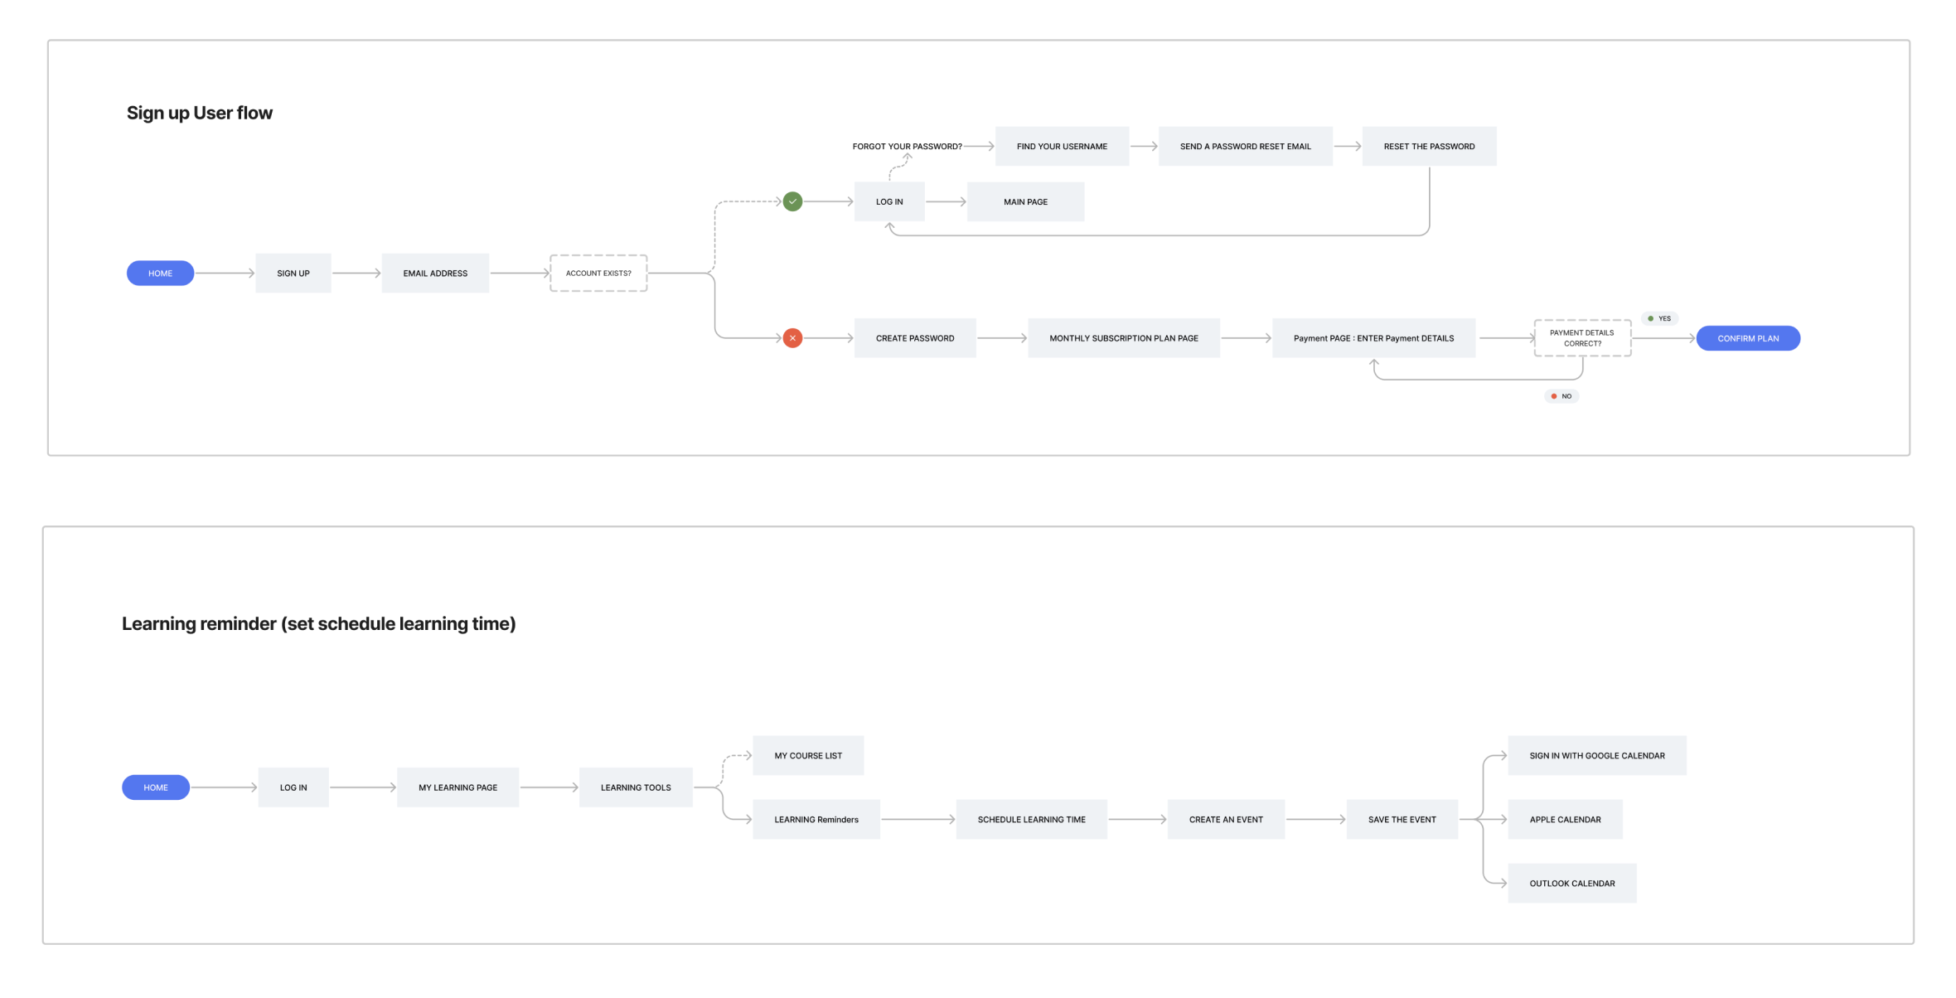
Task: Click the MAIN PAGE node
Action: 1025,201
